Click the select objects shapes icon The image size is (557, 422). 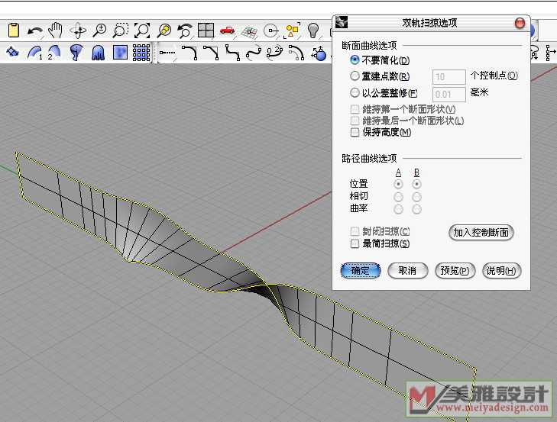(x=292, y=31)
